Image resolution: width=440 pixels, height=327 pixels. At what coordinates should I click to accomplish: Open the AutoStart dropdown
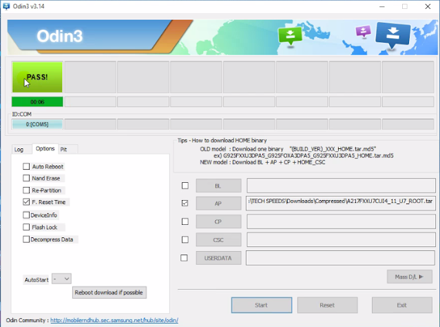click(62, 279)
